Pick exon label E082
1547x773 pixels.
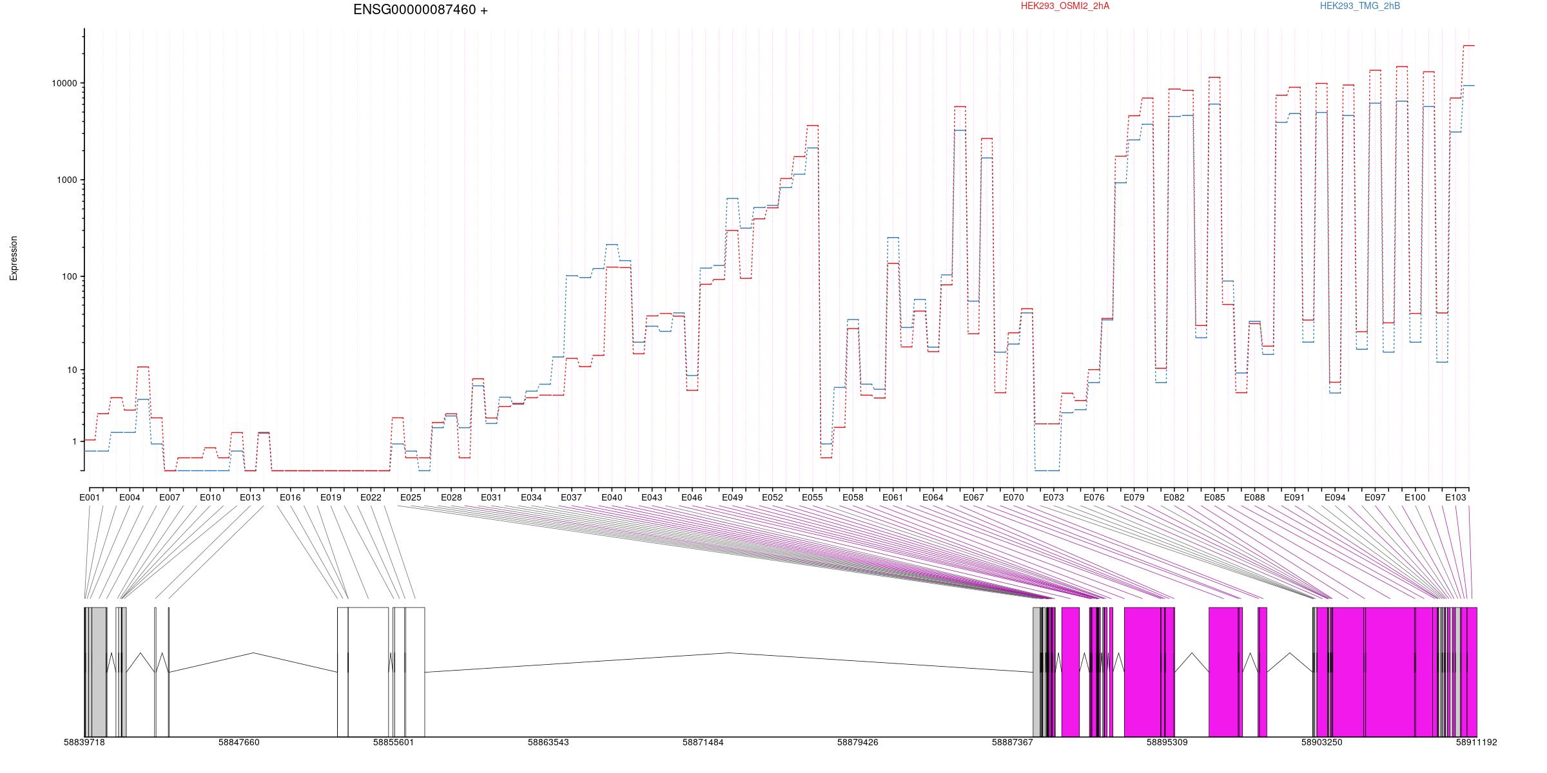click(x=1174, y=498)
